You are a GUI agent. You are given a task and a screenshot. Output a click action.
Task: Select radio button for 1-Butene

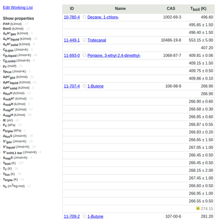pos(84,86)
